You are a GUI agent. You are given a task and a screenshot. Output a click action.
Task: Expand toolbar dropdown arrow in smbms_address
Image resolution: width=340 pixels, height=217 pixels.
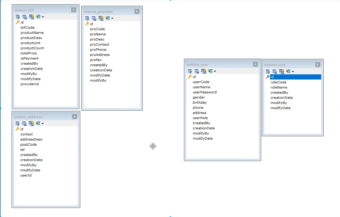(x=42, y=124)
